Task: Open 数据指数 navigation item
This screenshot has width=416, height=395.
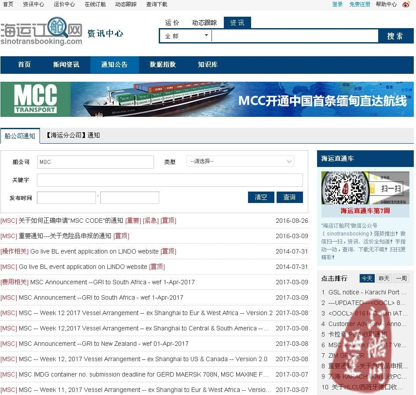Action: pos(163,65)
